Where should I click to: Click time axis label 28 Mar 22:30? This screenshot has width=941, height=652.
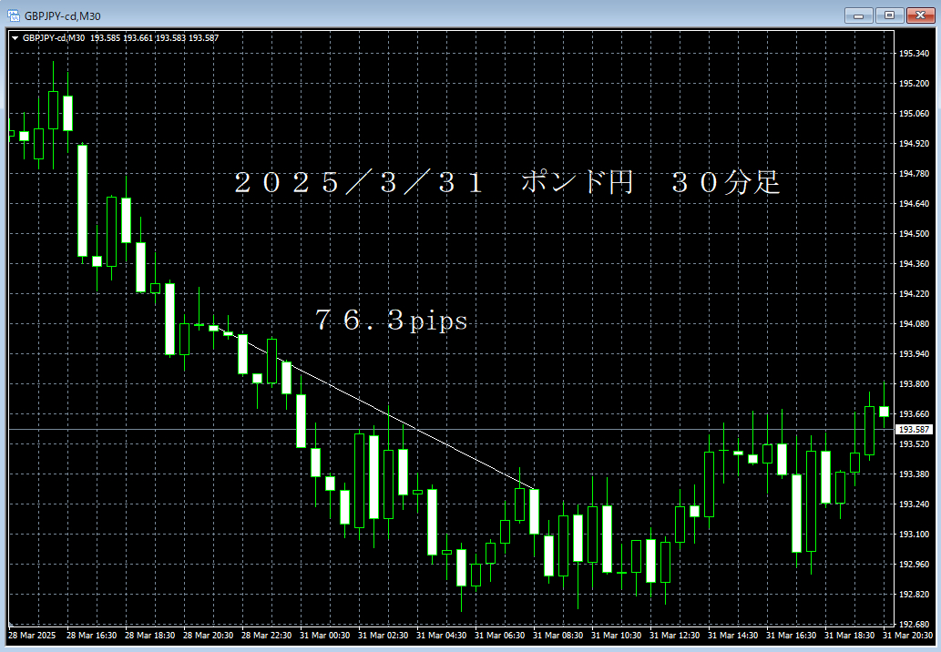point(266,636)
